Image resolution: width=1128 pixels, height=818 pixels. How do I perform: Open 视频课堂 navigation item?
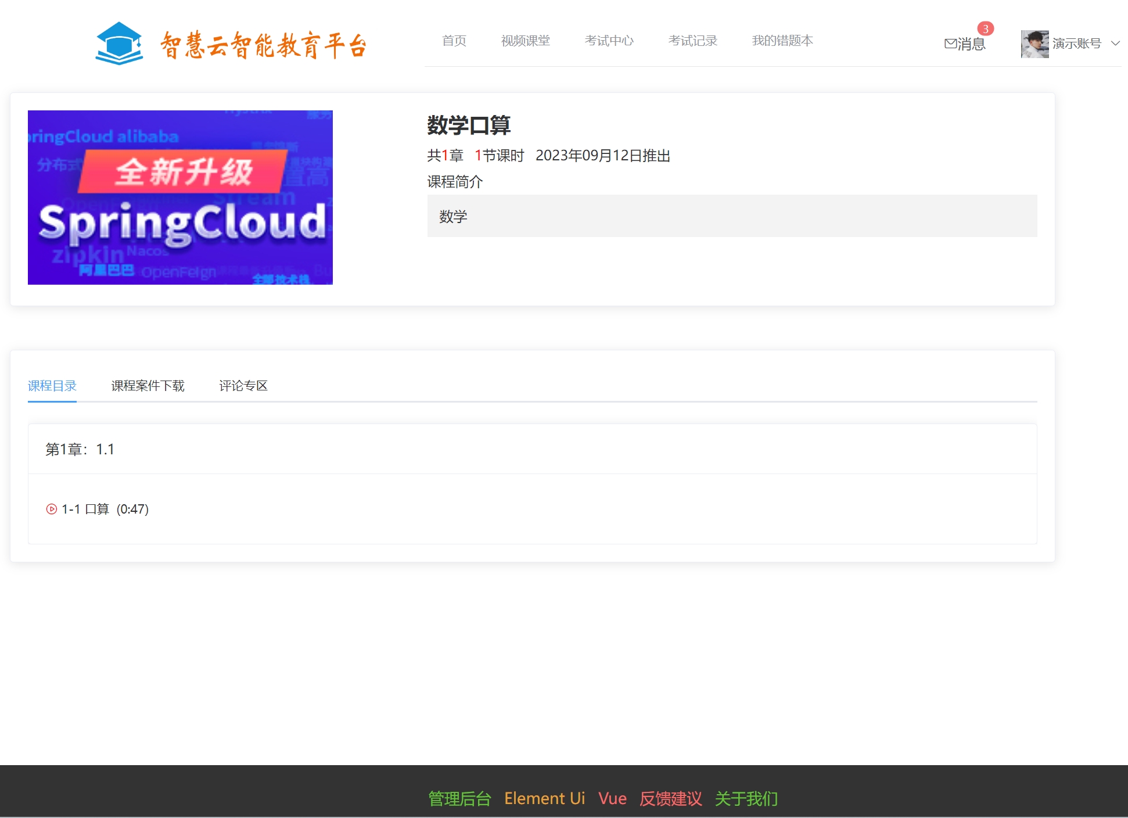(x=525, y=41)
